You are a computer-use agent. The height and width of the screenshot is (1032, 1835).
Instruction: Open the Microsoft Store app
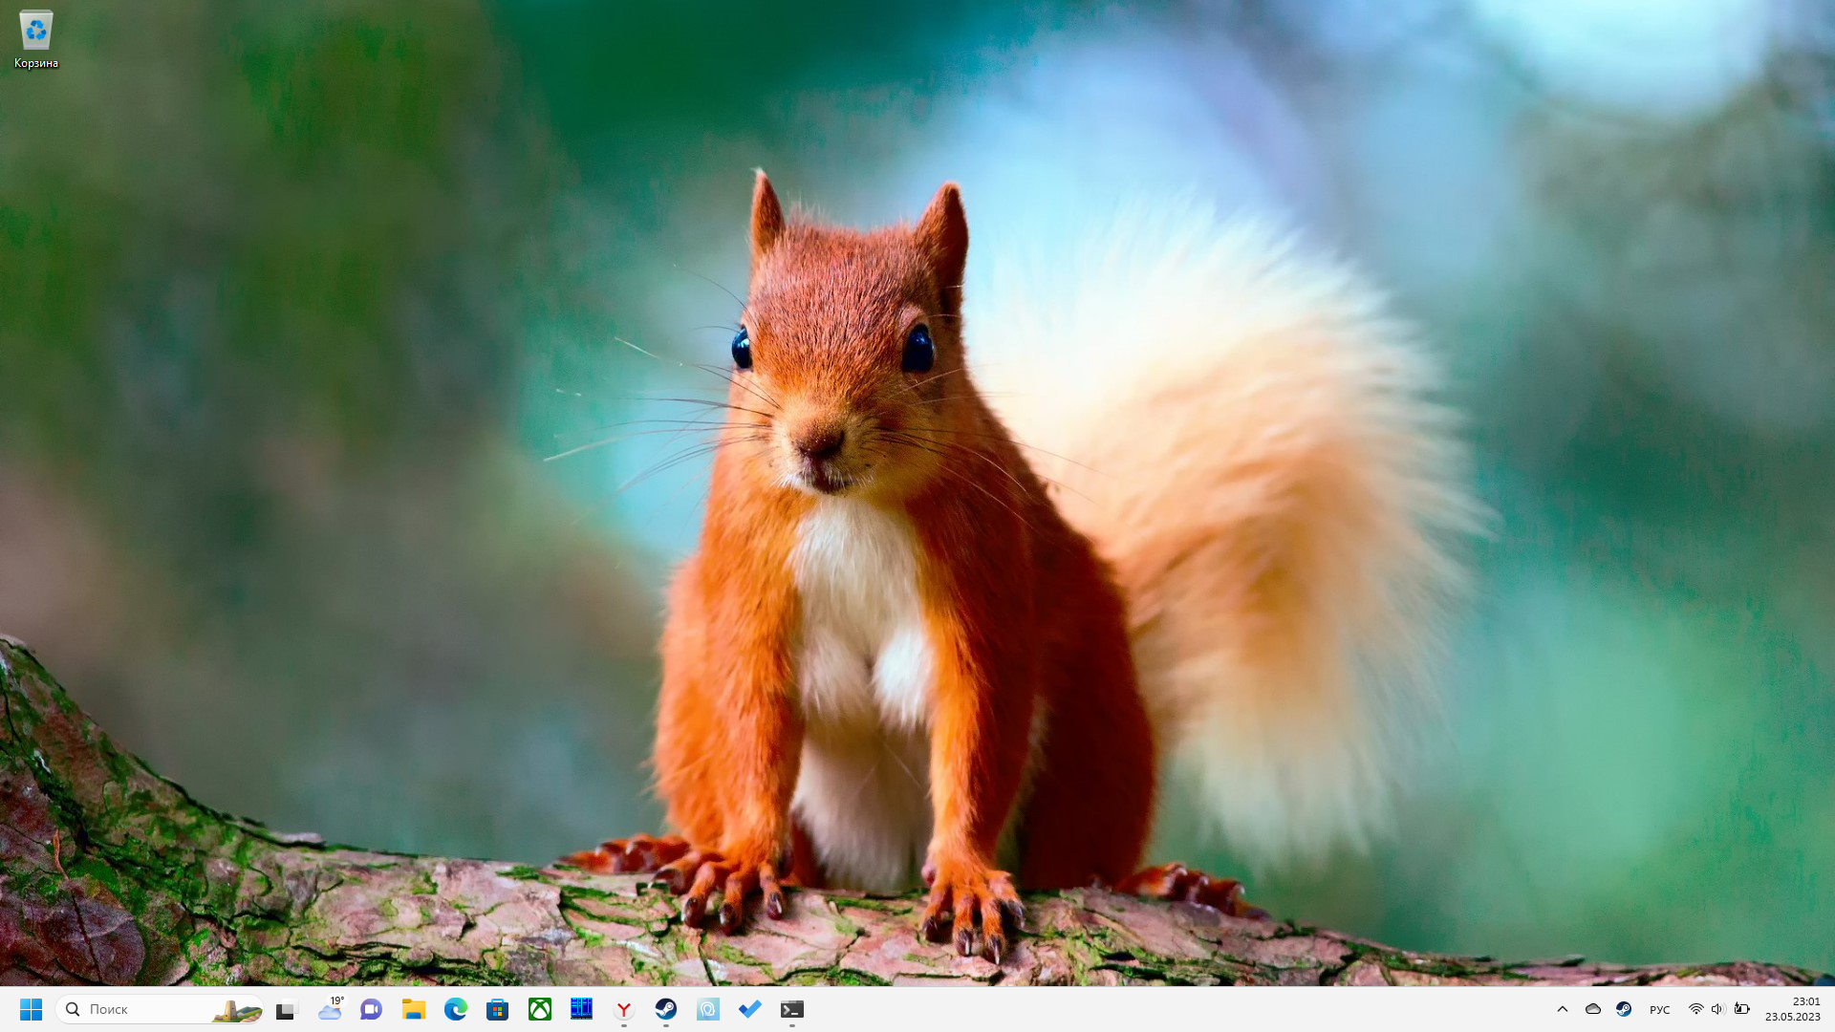497,1009
